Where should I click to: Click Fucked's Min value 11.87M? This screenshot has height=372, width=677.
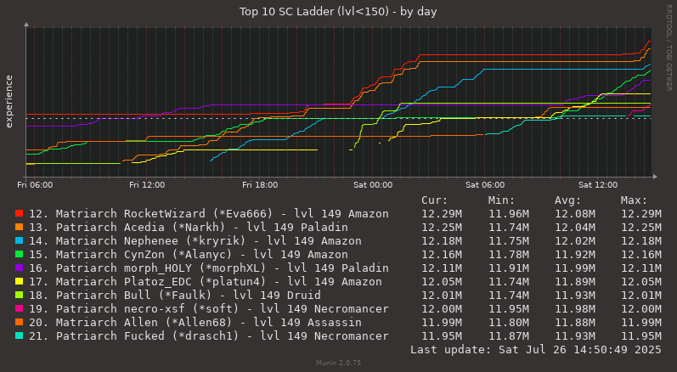509,335
